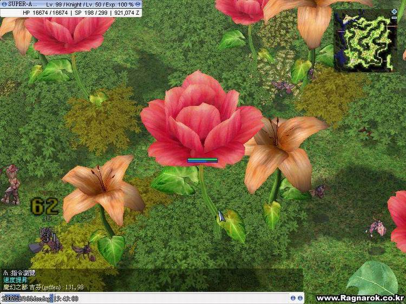
Task: Attack the dark insect monster near bottom left
Action: [83, 252]
